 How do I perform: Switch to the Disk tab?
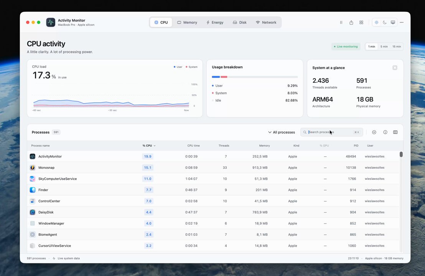240,23
